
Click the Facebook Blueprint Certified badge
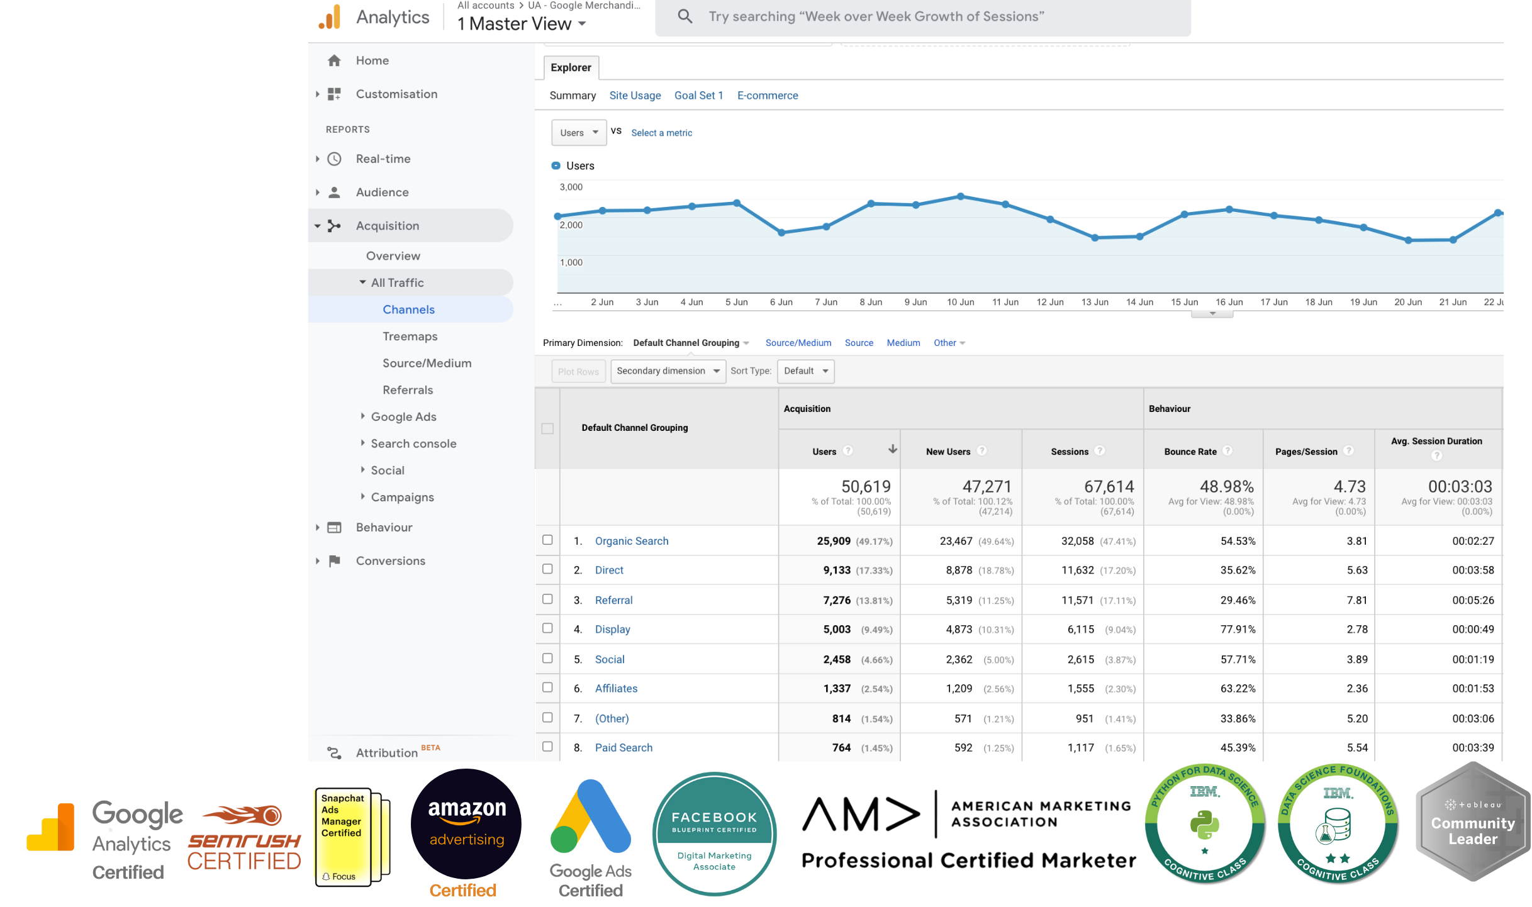click(714, 833)
